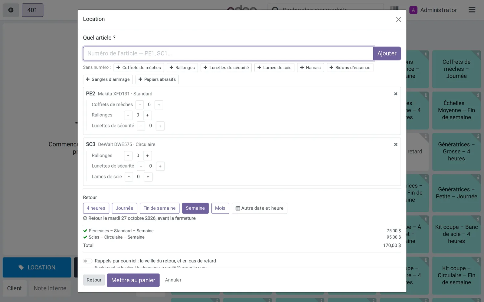The height and width of the screenshot is (302, 484).
Task: Focus the article number input field
Action: [x=228, y=53]
